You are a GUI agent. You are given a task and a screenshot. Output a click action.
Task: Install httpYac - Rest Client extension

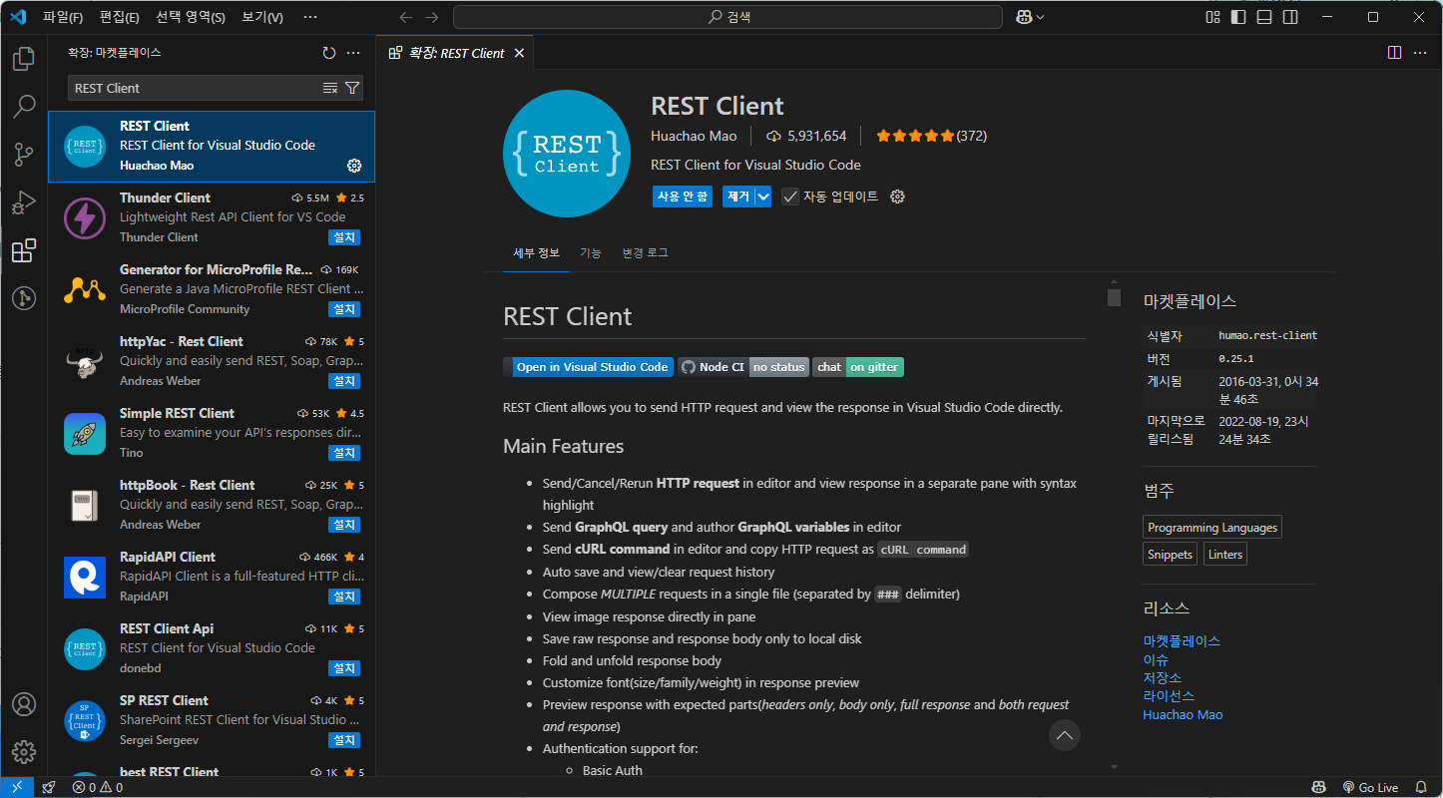344,381
